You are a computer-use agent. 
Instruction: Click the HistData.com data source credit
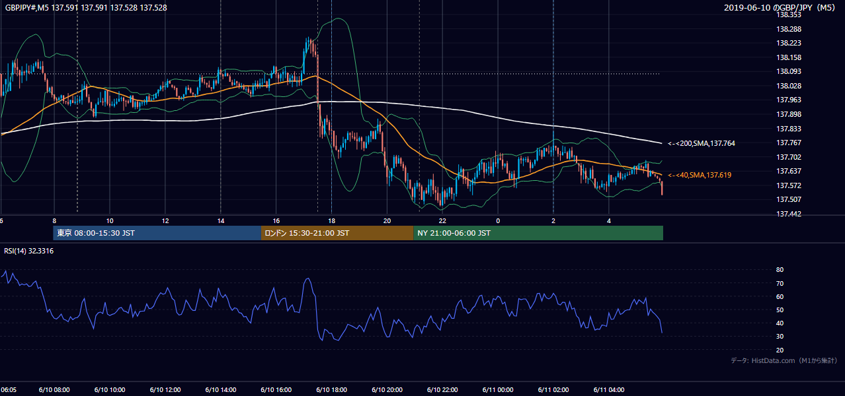pyautogui.click(x=784, y=360)
